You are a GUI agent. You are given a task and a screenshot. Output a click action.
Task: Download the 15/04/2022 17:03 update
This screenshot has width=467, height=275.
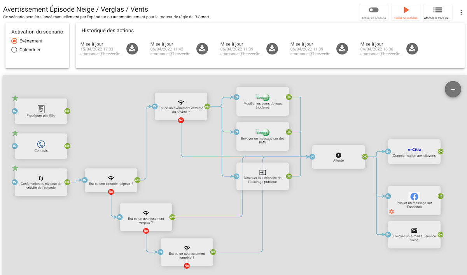coord(132,49)
